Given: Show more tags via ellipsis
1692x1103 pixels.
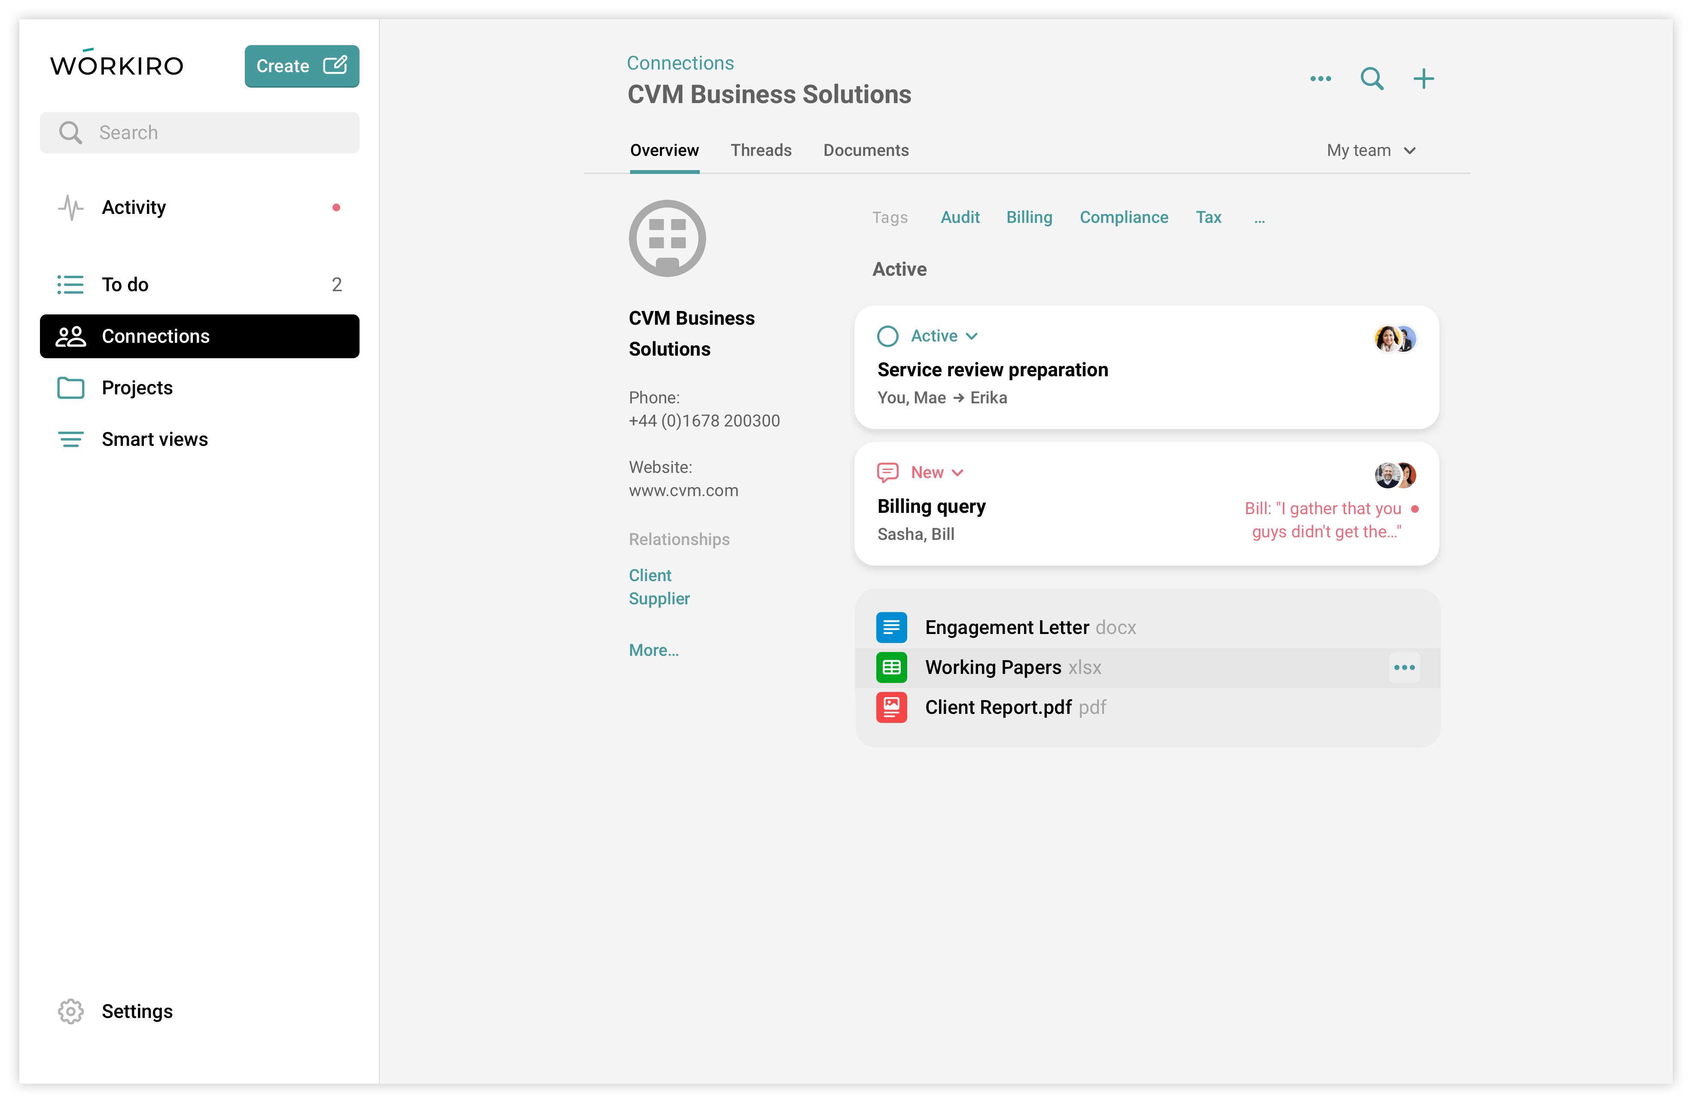Looking at the screenshot, I should click(1259, 220).
